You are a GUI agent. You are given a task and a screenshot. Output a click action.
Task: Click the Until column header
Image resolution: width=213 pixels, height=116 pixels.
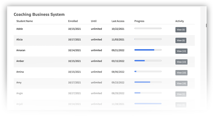coord(94,21)
